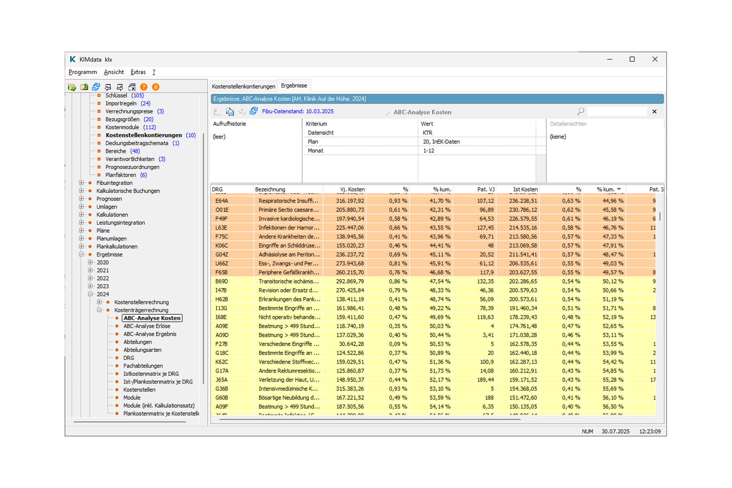Click the magnifier search icon
732x488 pixels.
tap(581, 111)
